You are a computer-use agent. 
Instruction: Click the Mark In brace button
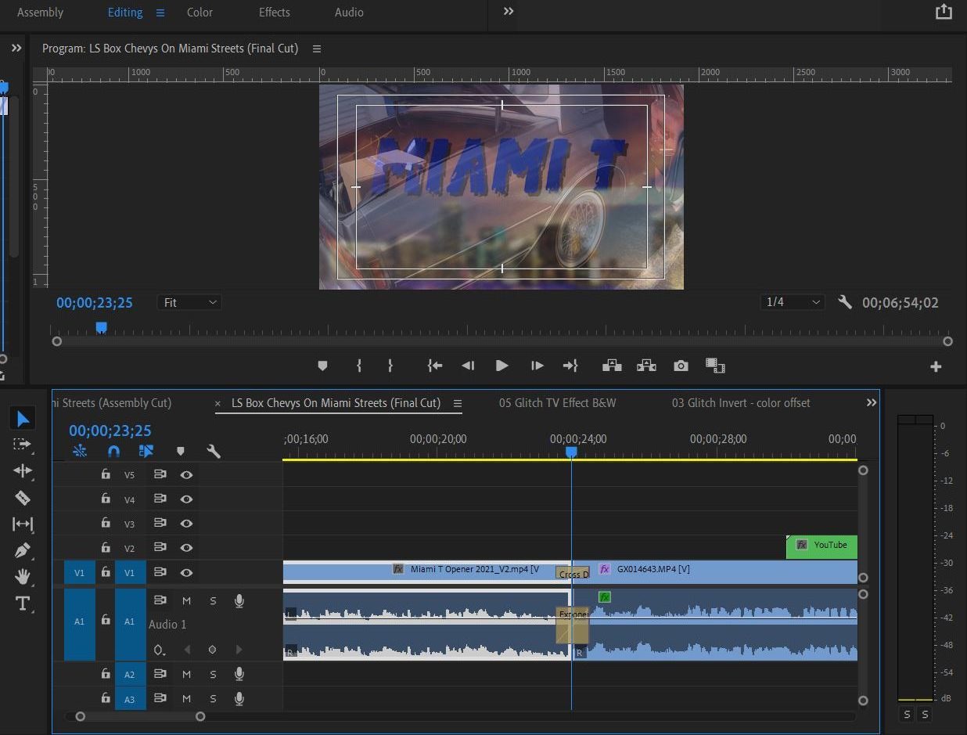(x=359, y=366)
